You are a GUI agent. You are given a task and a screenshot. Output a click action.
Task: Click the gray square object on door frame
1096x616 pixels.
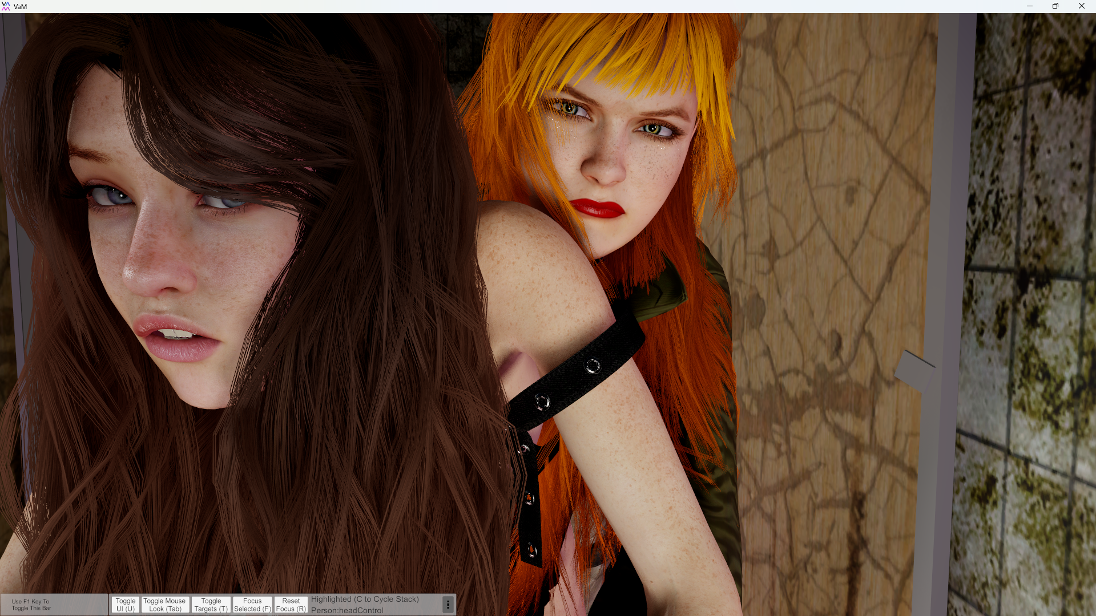(914, 371)
